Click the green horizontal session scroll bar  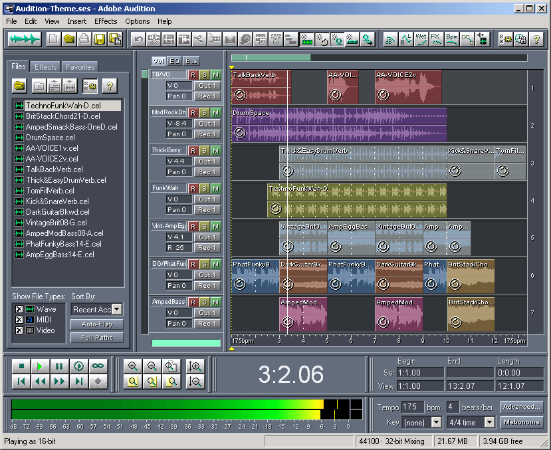[271, 57]
